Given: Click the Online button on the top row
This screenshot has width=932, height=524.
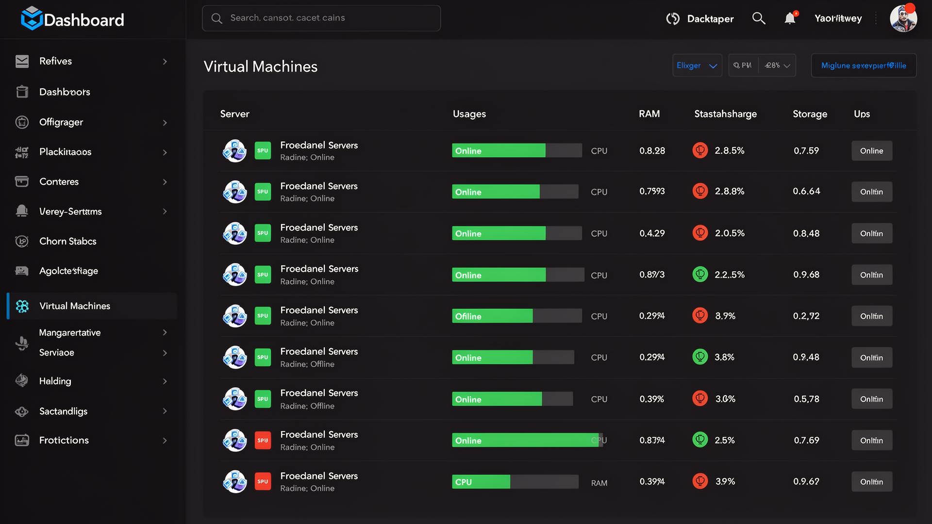Looking at the screenshot, I should pos(871,150).
